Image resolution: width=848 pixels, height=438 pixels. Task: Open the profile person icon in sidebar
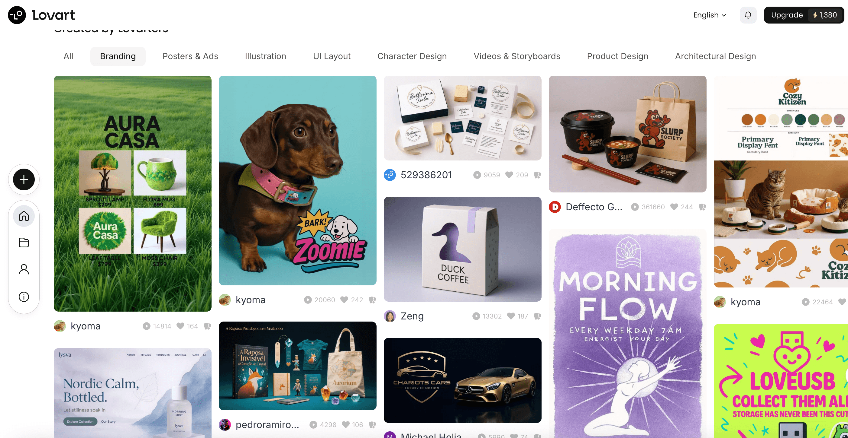pyautogui.click(x=24, y=269)
